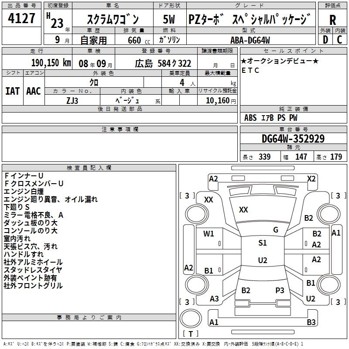
Task: Select the ETC sales point entry
Action: 250,70
